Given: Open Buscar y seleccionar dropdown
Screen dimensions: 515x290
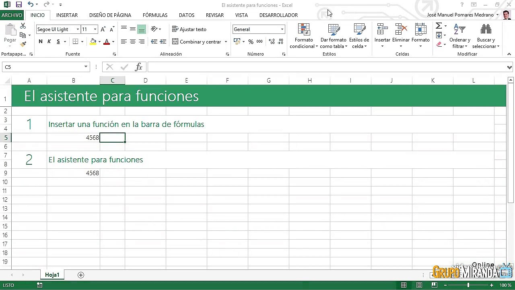Looking at the screenshot, I should pyautogui.click(x=486, y=36).
